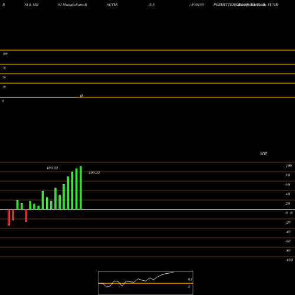Click the 80 axis label on right
The width and height of the screenshot is (295, 295).
pos(288,175)
